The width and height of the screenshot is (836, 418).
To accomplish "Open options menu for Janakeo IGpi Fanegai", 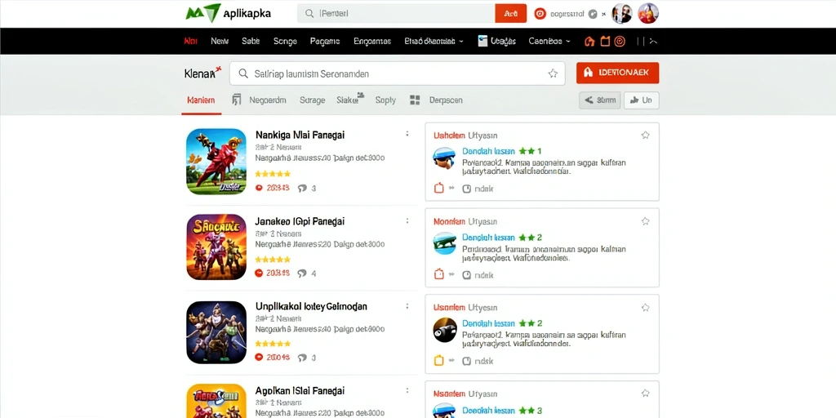I will [x=407, y=220].
